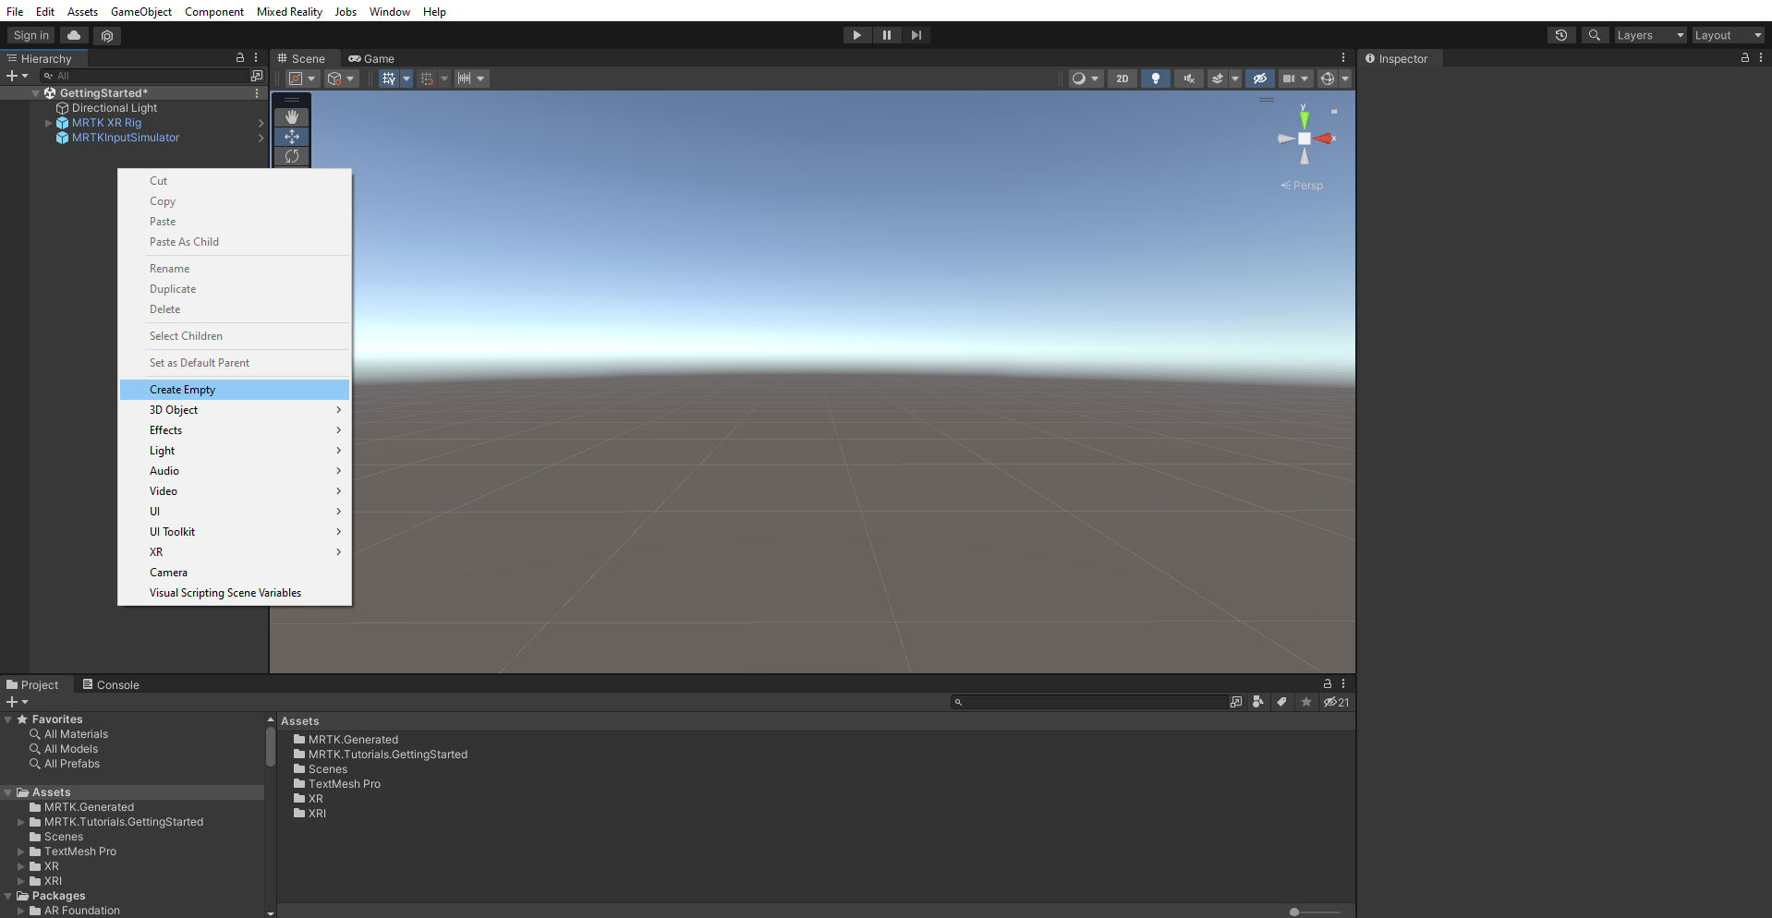Open the UI Toolkit submenu
The height and width of the screenshot is (918, 1772).
point(235,532)
